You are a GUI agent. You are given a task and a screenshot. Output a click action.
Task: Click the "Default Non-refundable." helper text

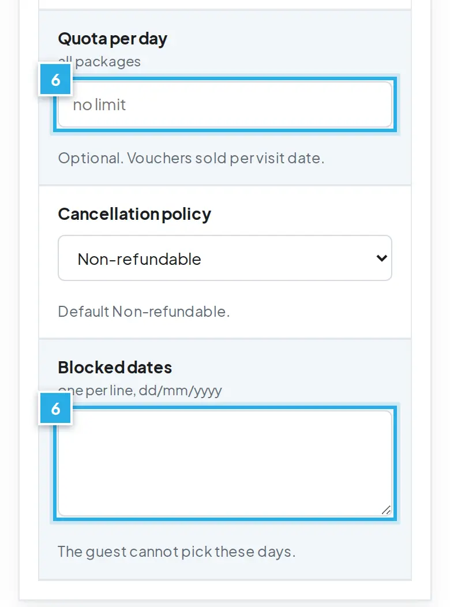[144, 312]
